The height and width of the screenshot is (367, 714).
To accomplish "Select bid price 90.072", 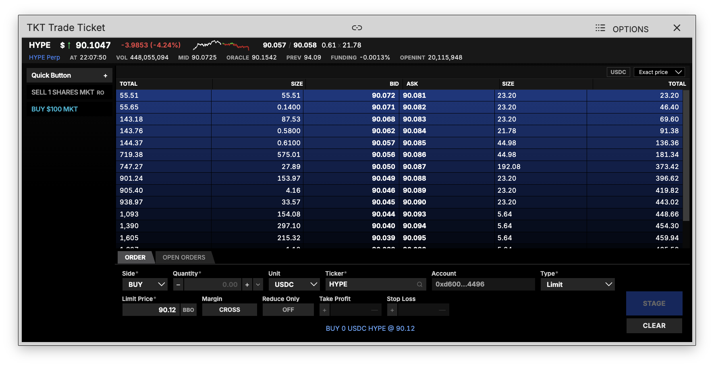I will click(383, 95).
